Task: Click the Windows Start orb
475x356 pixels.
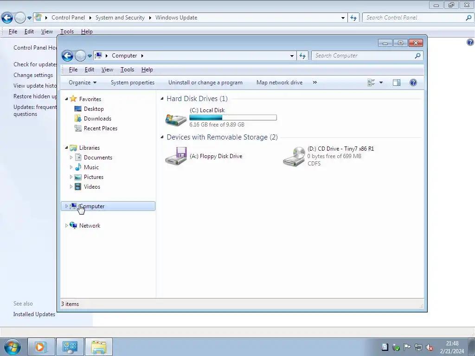Action: pos(13,347)
